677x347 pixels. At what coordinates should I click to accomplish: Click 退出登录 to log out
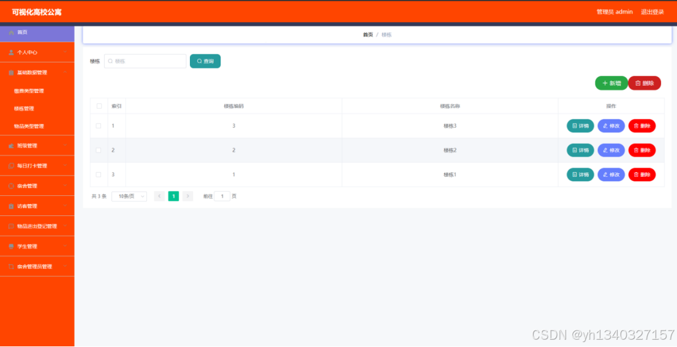coord(652,12)
